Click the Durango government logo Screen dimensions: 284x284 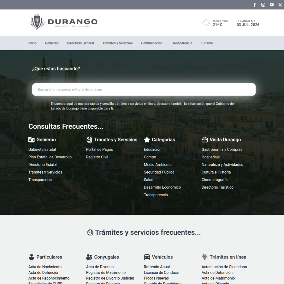[63, 22]
